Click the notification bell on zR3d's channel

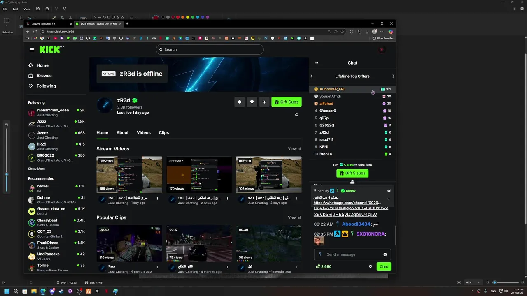(240, 102)
